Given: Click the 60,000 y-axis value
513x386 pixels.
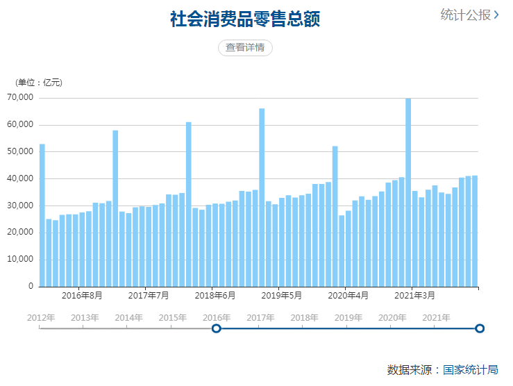Looking at the screenshot, I should [x=20, y=125].
